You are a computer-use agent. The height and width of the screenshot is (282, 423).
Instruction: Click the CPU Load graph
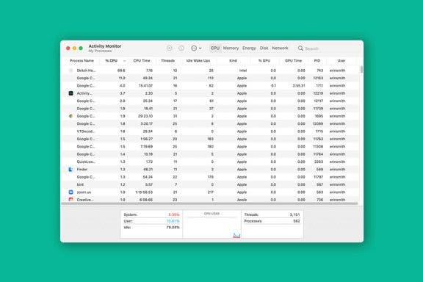point(211,225)
